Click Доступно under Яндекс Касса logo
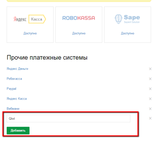This screenshot has height=142, width=156. coord(30,33)
